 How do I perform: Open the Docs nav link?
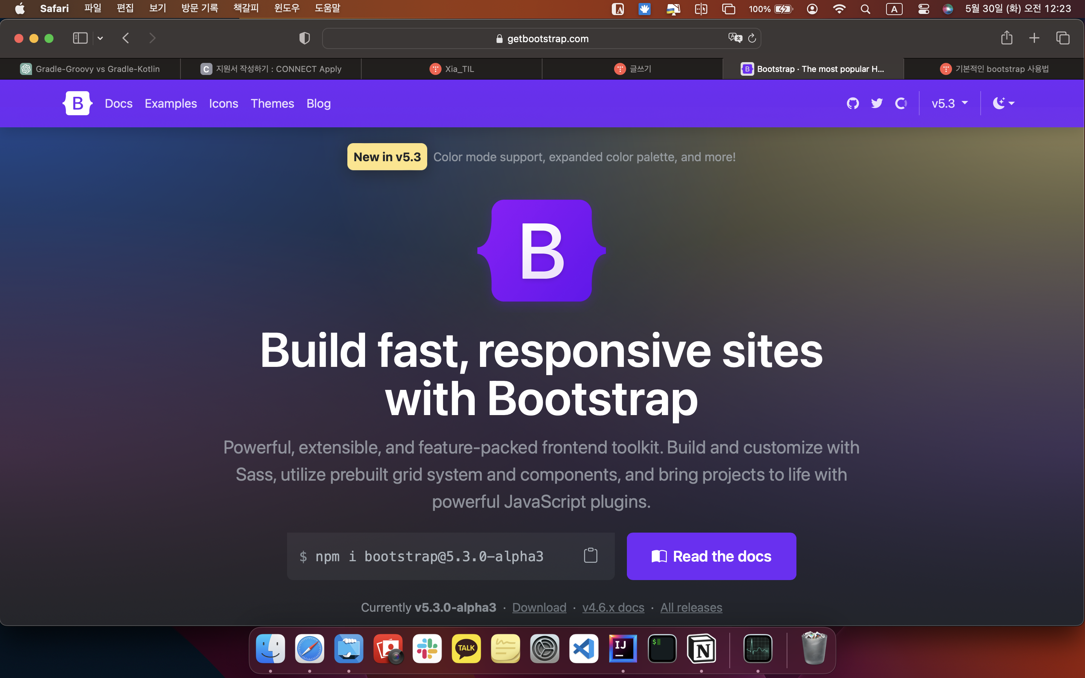click(x=118, y=104)
